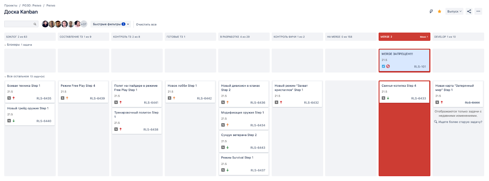Viewport: 489px width, 181px height.
Task: Toggle the first assignee avatar filter
Action: pos(45,24)
